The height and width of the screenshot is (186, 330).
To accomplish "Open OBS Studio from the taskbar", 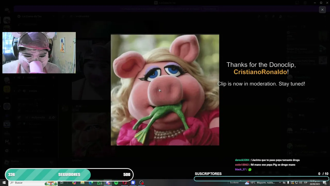I will pos(141,183).
